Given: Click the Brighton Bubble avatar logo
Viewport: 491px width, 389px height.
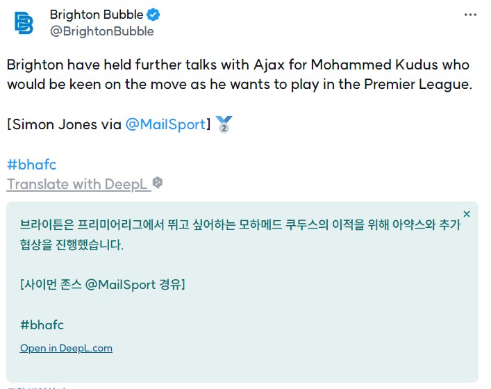Looking at the screenshot, I should pyautogui.click(x=24, y=23).
